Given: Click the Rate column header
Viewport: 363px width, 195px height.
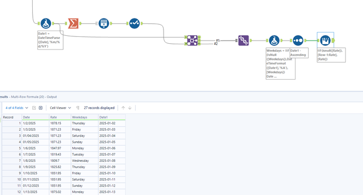Looking at the screenshot, I should tap(60, 118).
